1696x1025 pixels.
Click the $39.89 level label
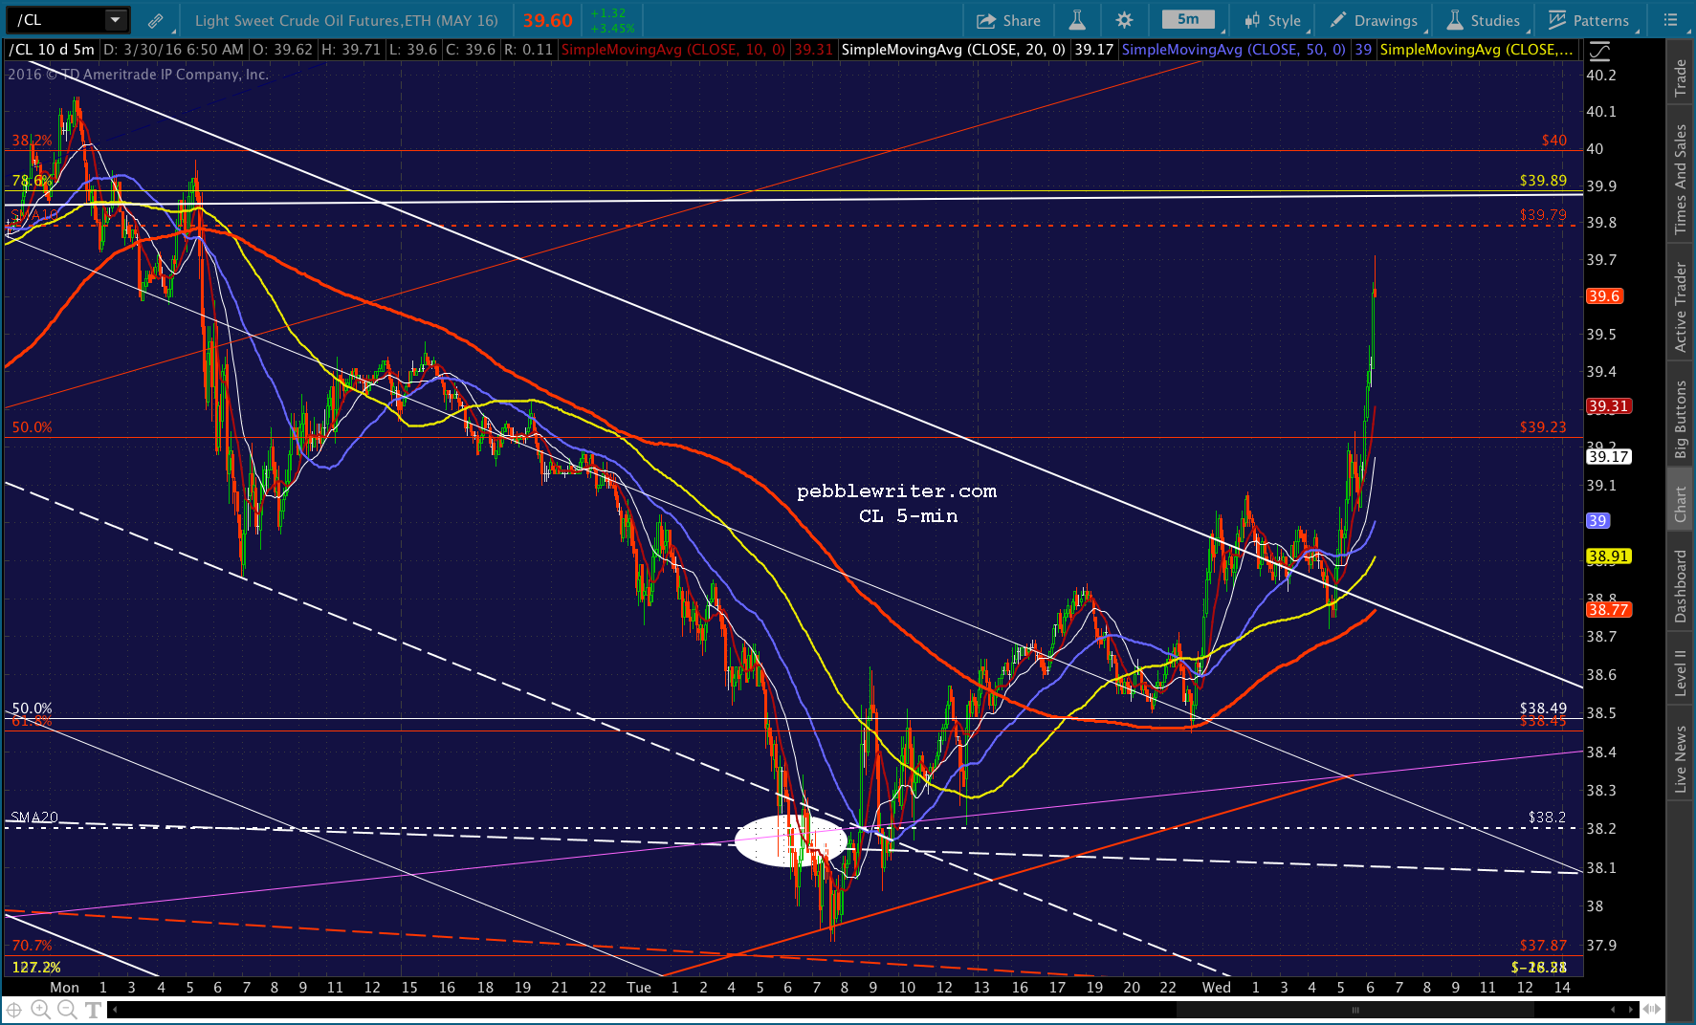click(x=1543, y=180)
